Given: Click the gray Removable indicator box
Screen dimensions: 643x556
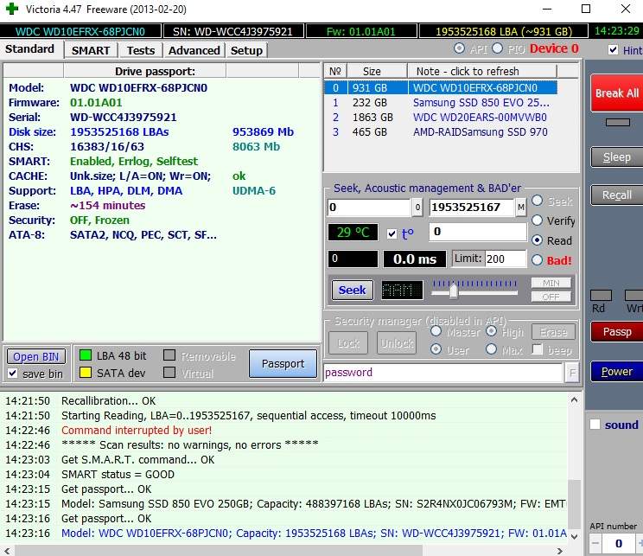Looking at the screenshot, I should [x=169, y=355].
